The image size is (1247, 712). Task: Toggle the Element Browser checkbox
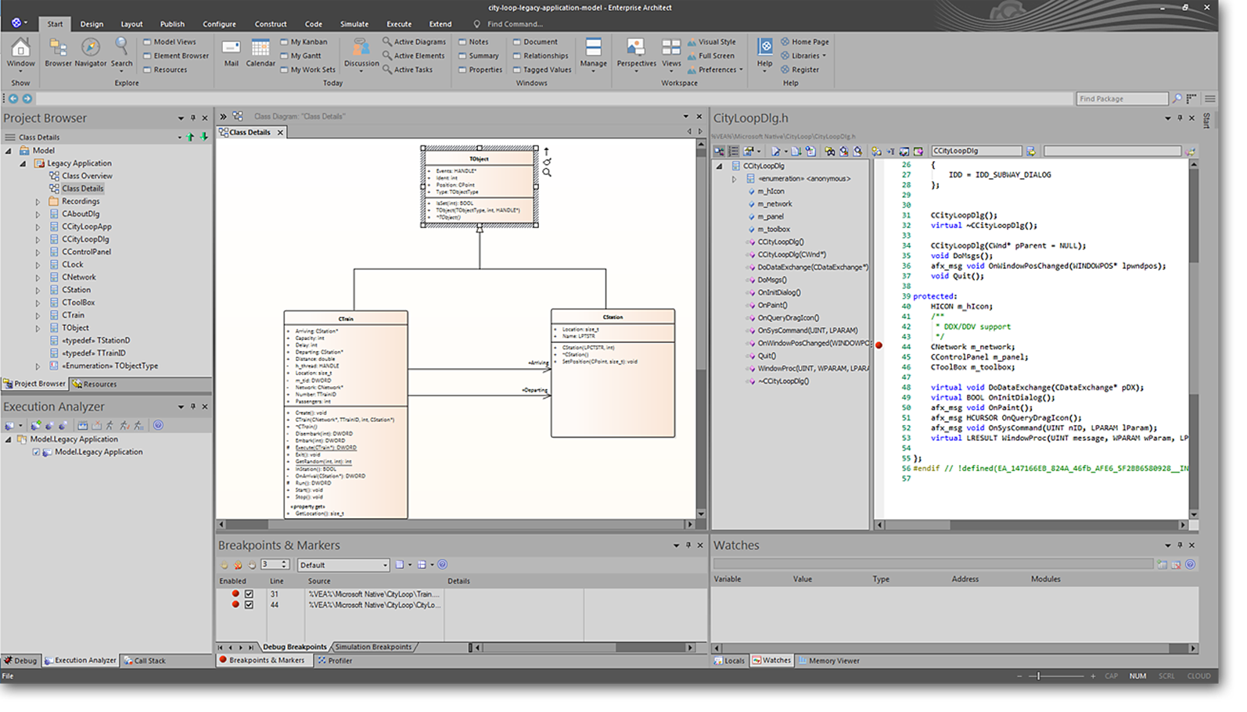[147, 56]
